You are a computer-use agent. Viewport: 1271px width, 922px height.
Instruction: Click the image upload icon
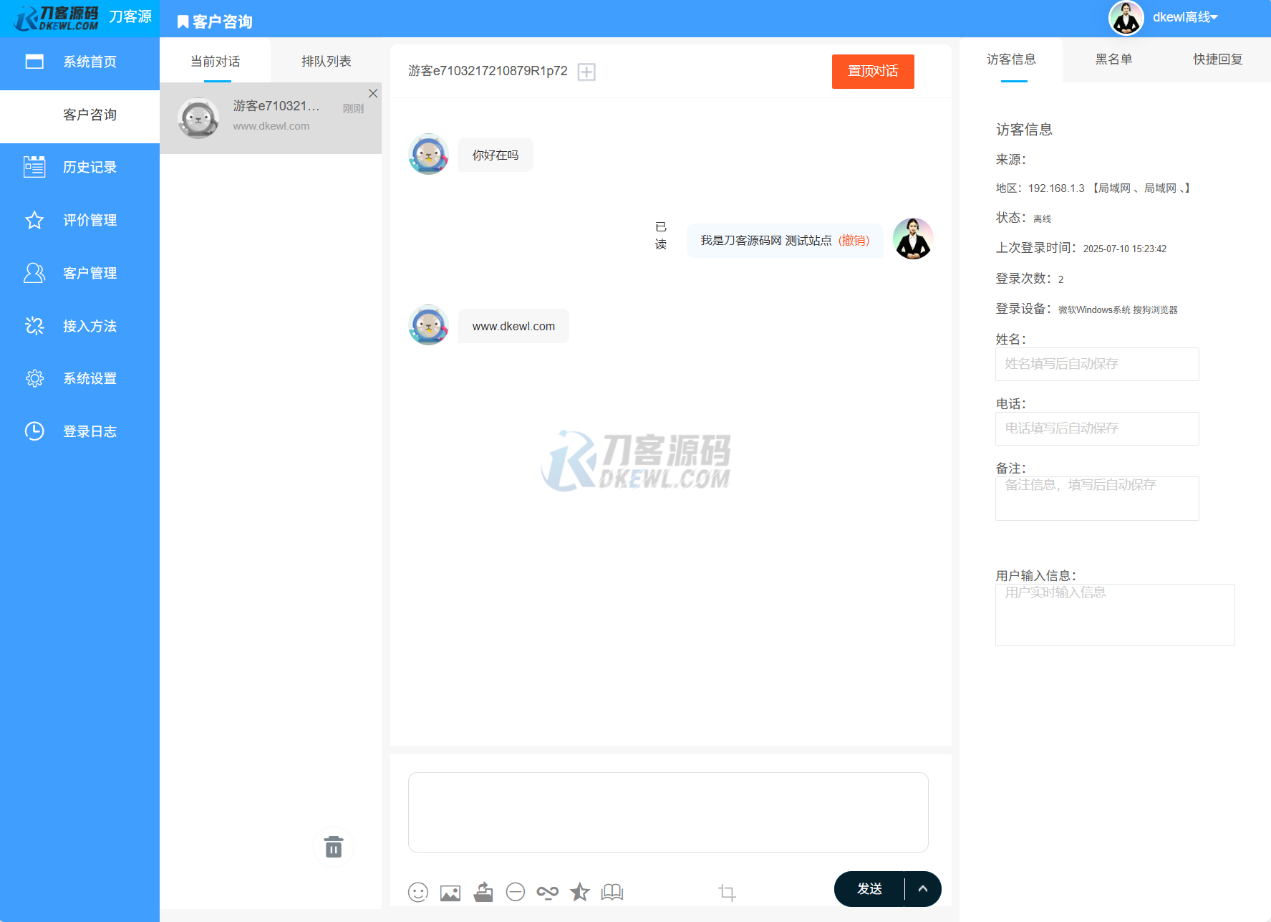pos(450,893)
